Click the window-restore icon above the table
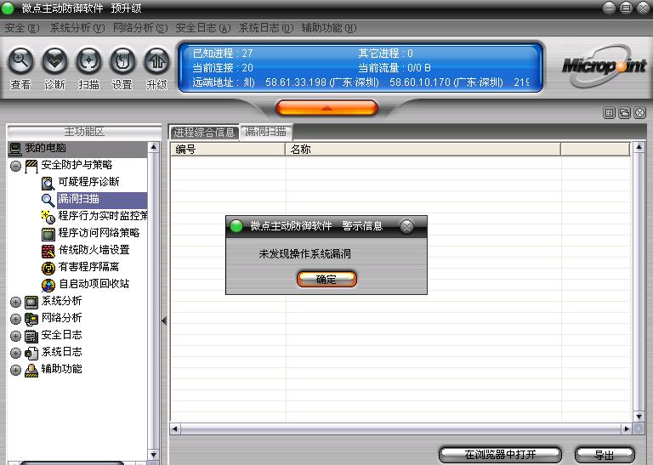The image size is (653, 465). tap(624, 112)
